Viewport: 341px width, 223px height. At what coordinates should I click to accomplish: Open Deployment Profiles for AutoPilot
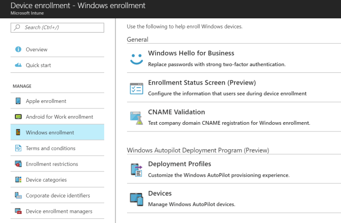pyautogui.click(x=179, y=164)
